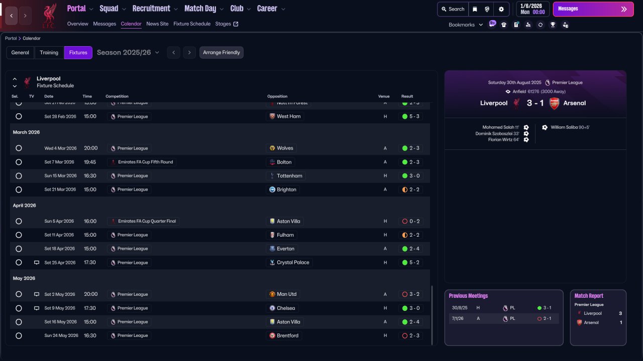Image resolution: width=643 pixels, height=361 pixels.
Task: Click the tactics board icon in bookmarks bar
Action: [516, 25]
